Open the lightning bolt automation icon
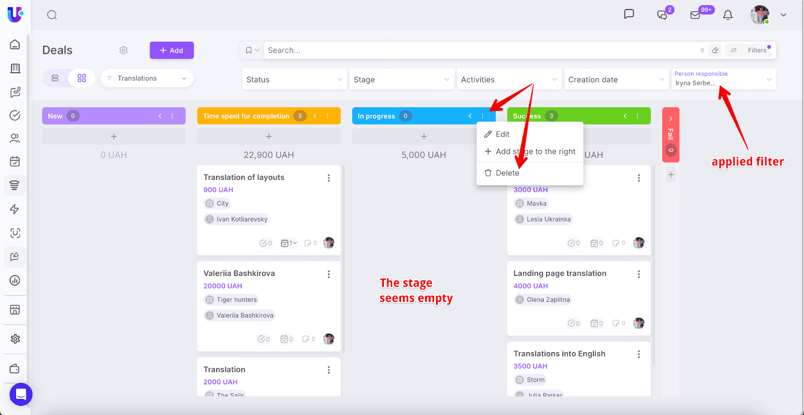The image size is (804, 415). (15, 209)
